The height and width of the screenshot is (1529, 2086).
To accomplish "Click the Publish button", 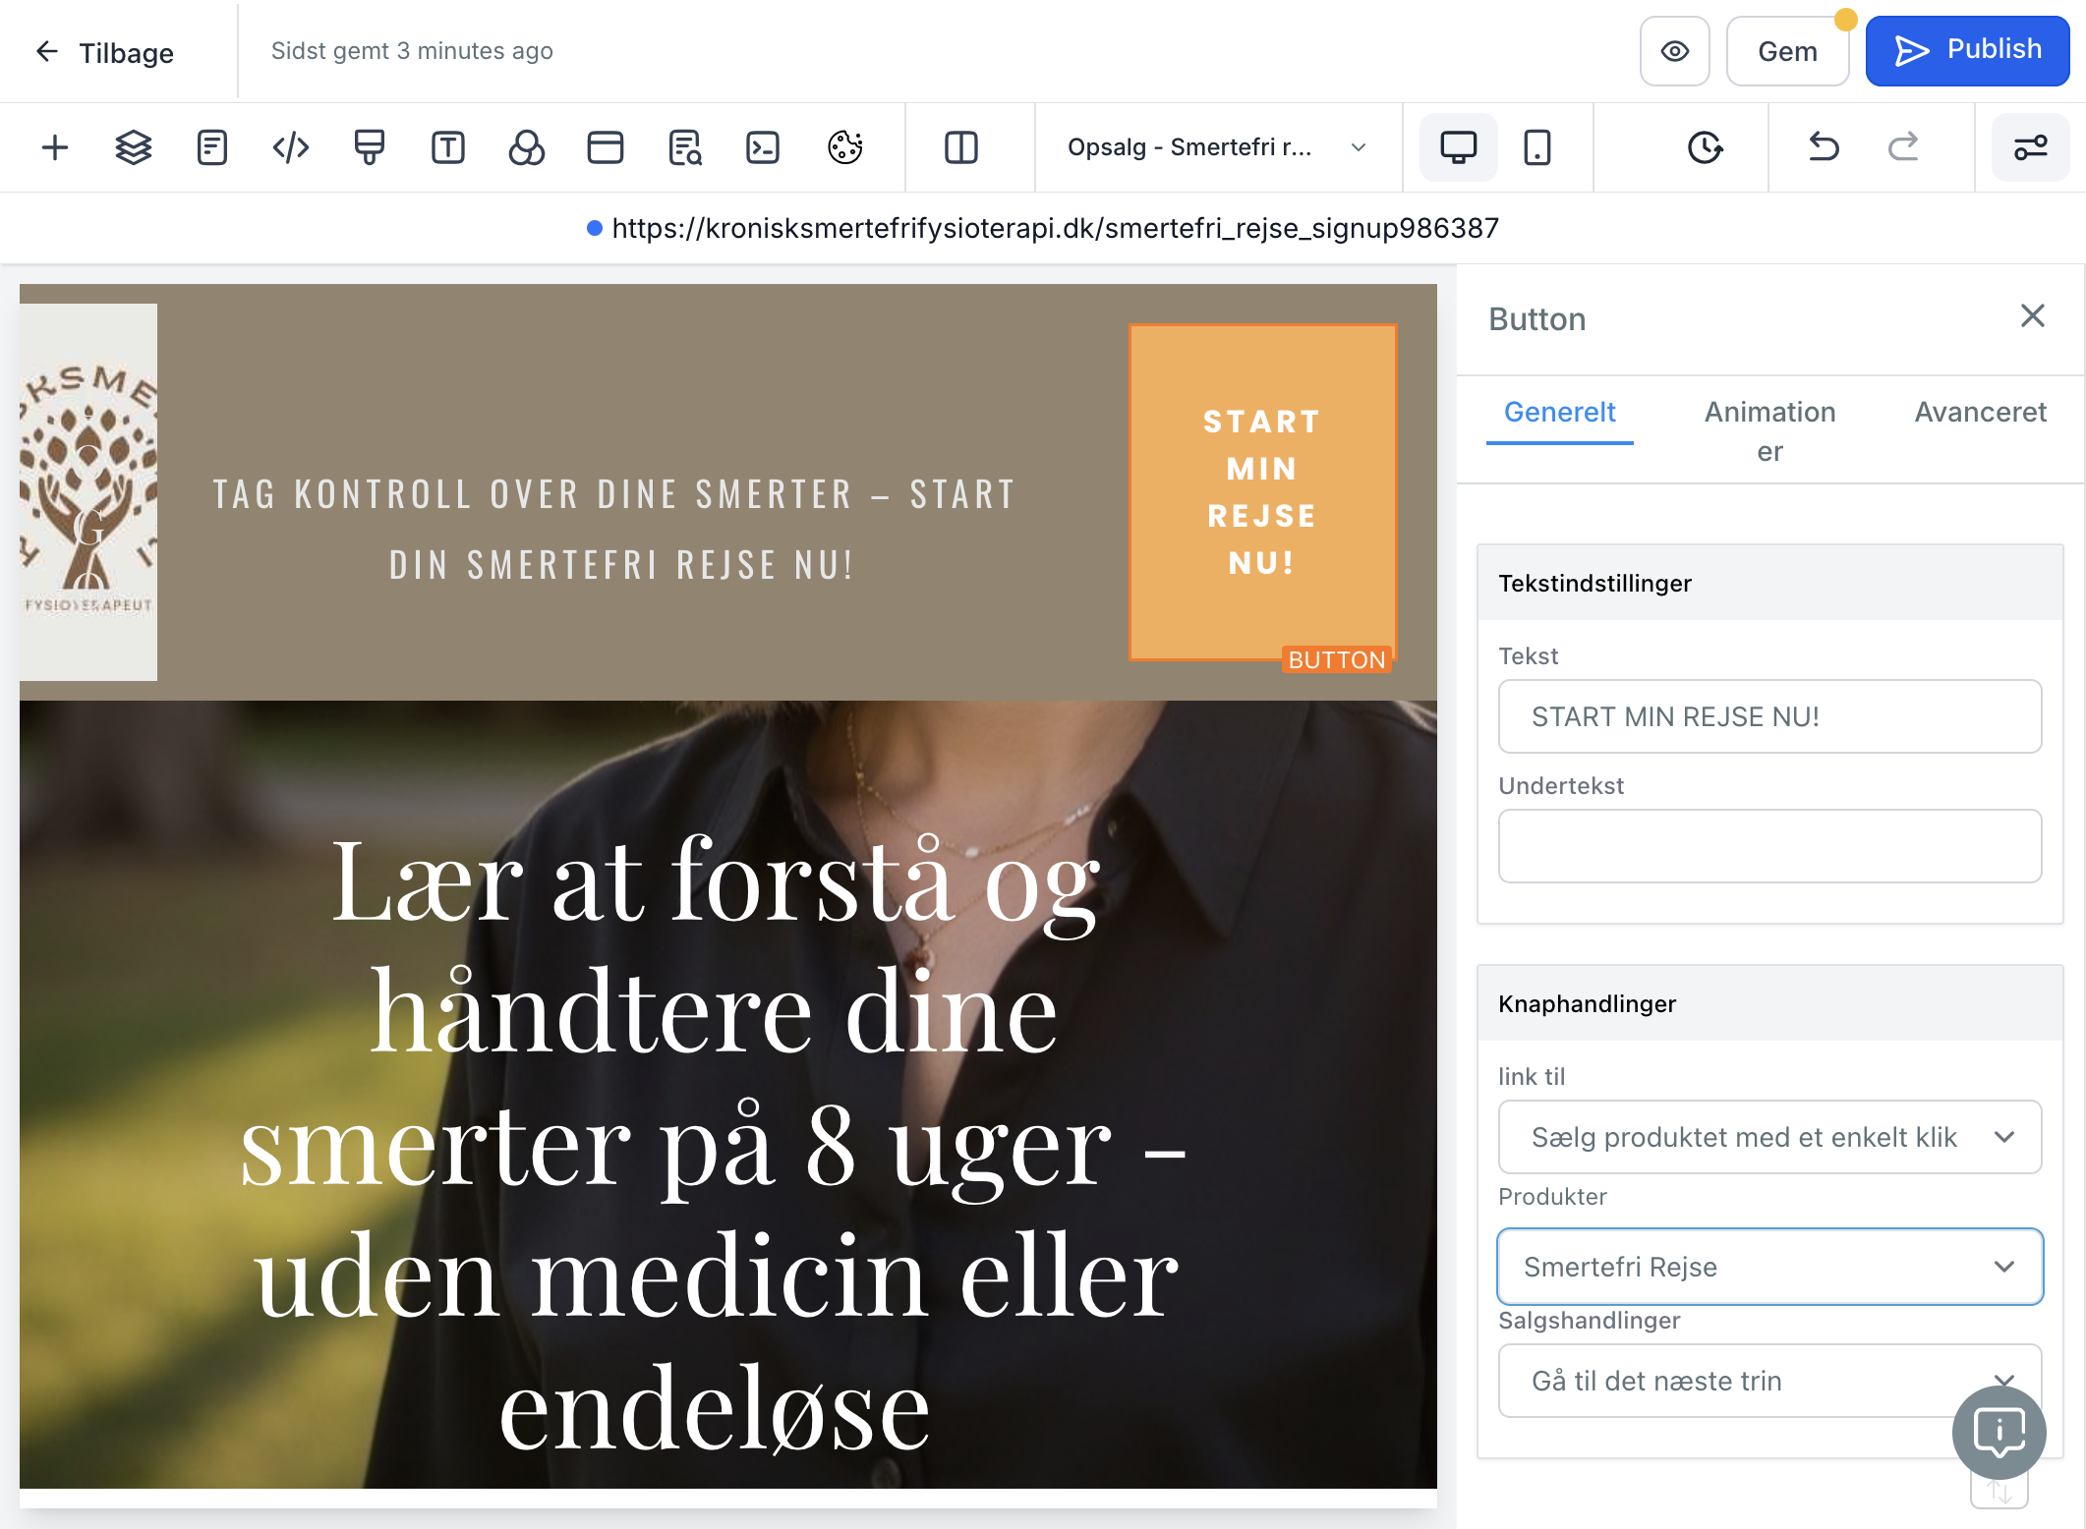I will [x=1967, y=51].
